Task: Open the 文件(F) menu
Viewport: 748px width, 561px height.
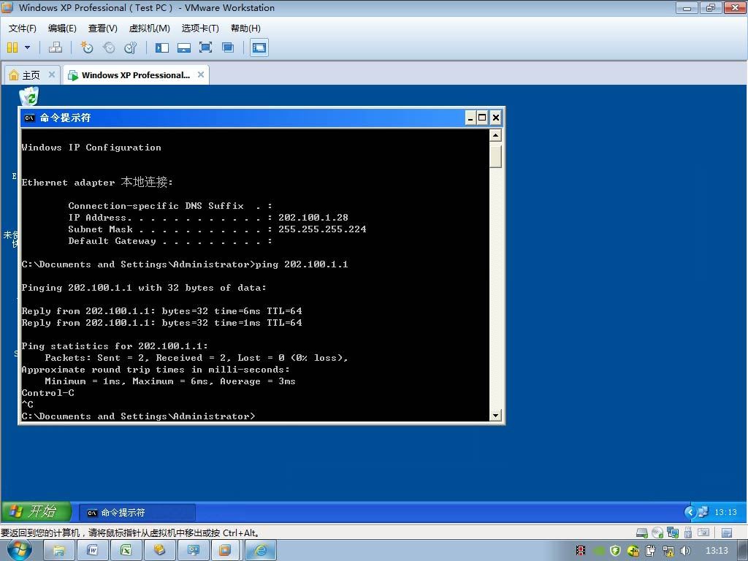Action: click(x=23, y=28)
